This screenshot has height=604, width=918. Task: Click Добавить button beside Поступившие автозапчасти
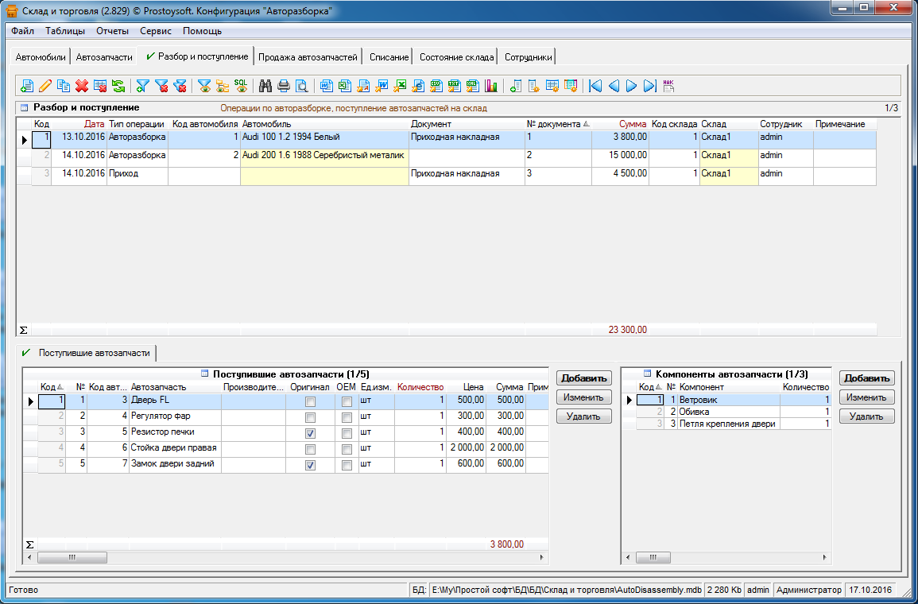pyautogui.click(x=583, y=378)
